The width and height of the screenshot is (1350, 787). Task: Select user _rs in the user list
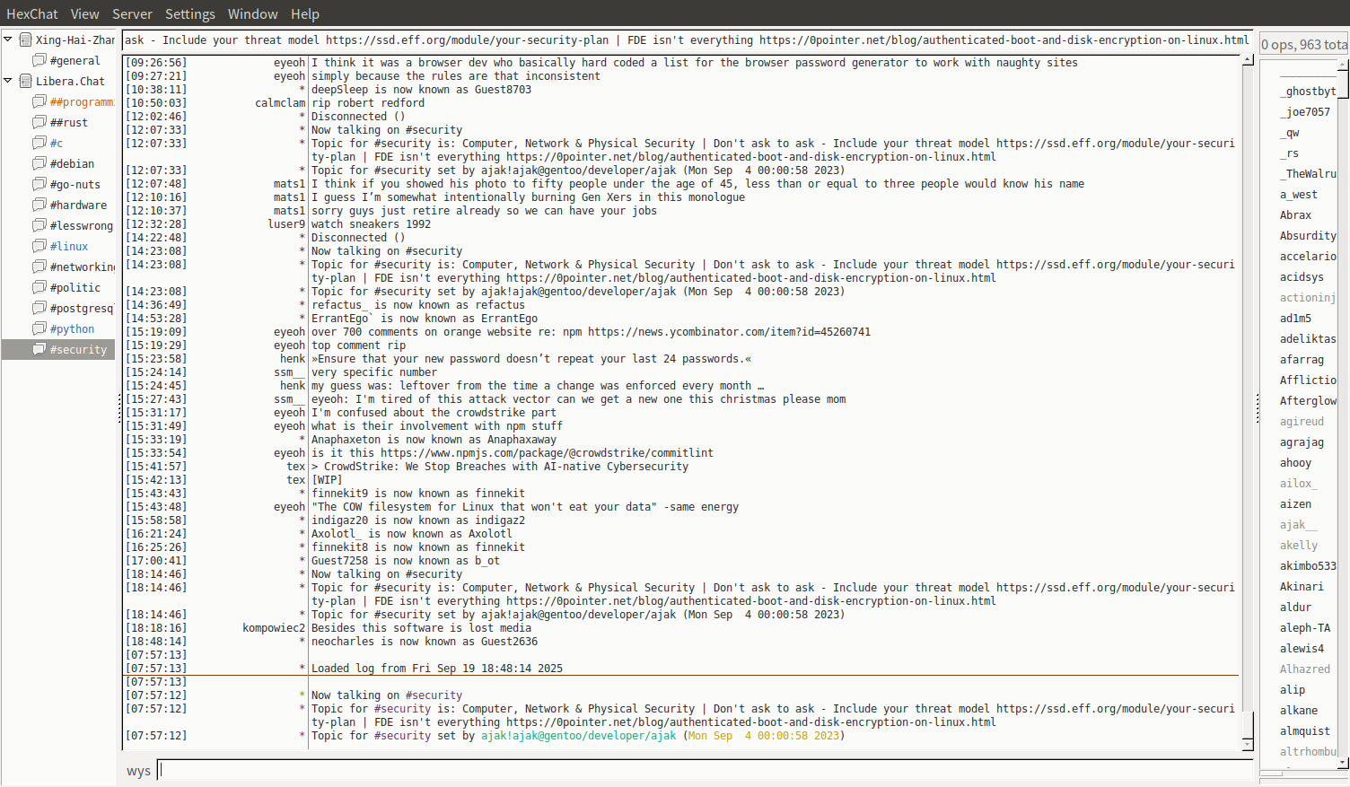(1289, 153)
